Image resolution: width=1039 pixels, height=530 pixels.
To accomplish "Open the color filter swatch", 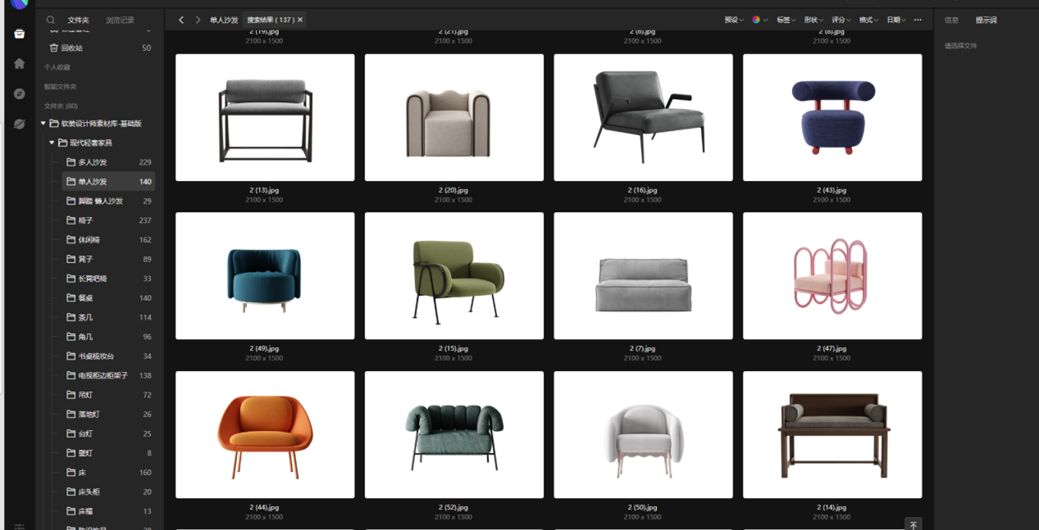I will click(x=759, y=20).
